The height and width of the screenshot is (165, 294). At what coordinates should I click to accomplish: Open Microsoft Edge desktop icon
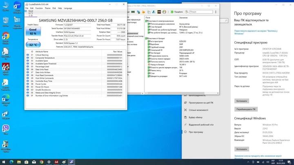pyautogui.click(x=6, y=100)
